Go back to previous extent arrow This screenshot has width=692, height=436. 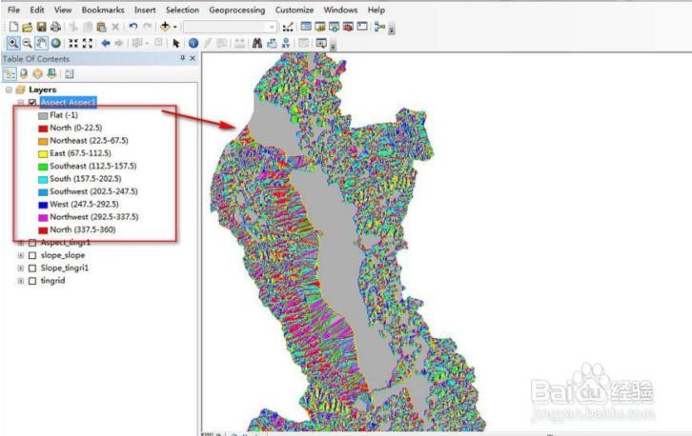(106, 43)
